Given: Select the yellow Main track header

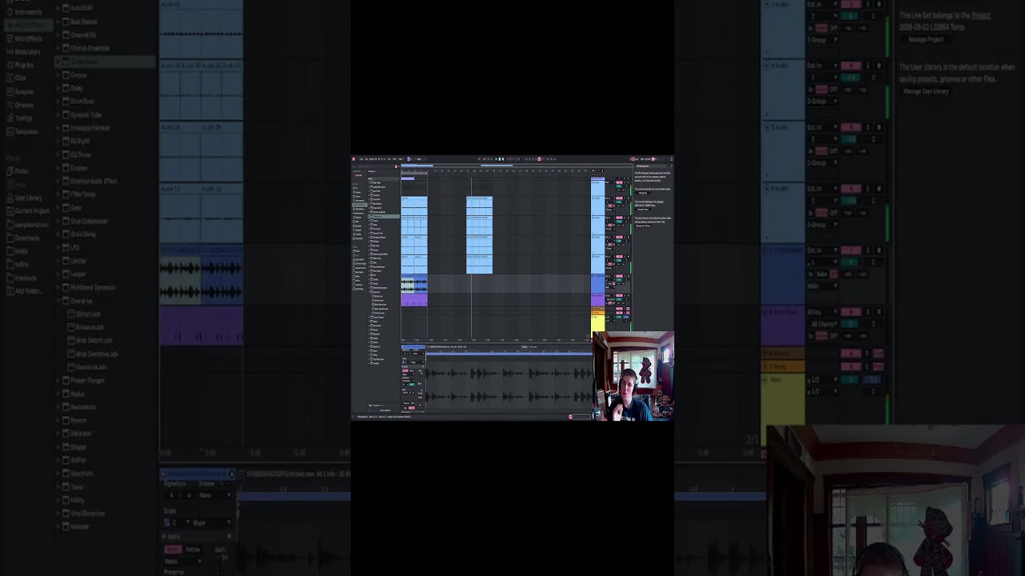Looking at the screenshot, I should point(598,322).
